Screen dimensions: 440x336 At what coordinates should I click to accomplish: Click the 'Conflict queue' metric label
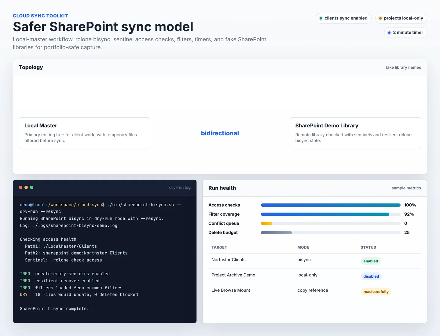[x=224, y=223]
